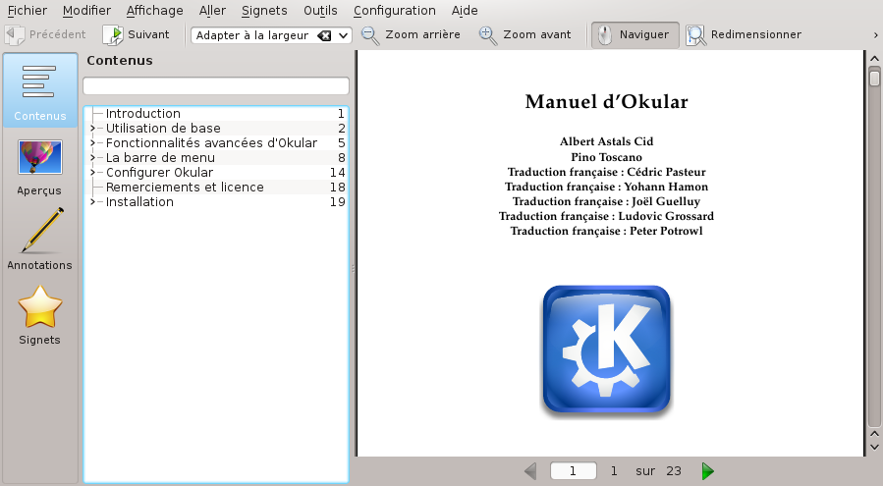The width and height of the screenshot is (883, 486).
Task: Expand the toolbar overflow chevron
Action: pyautogui.click(x=874, y=34)
